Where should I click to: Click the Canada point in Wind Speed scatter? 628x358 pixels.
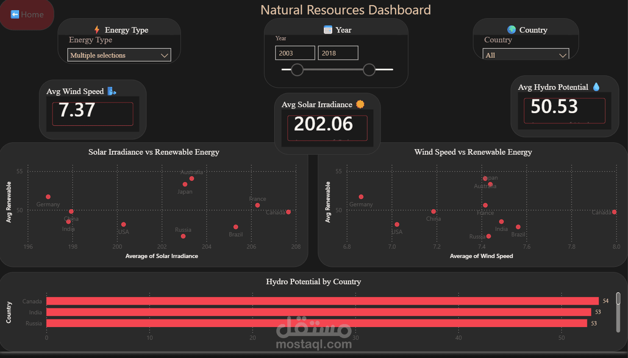[x=614, y=212]
